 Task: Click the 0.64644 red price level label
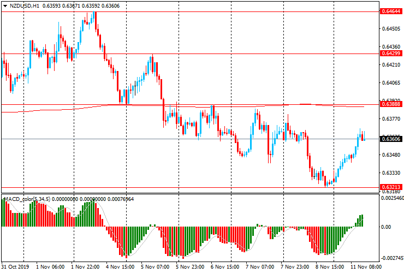coord(391,11)
